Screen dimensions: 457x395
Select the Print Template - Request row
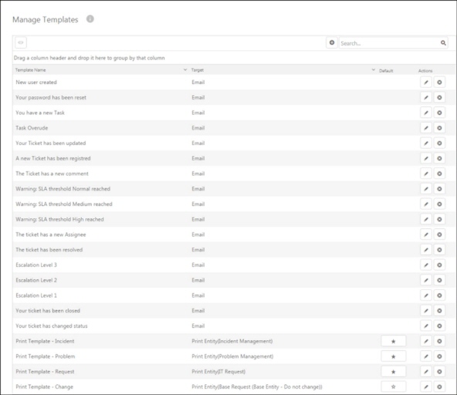click(x=233, y=372)
